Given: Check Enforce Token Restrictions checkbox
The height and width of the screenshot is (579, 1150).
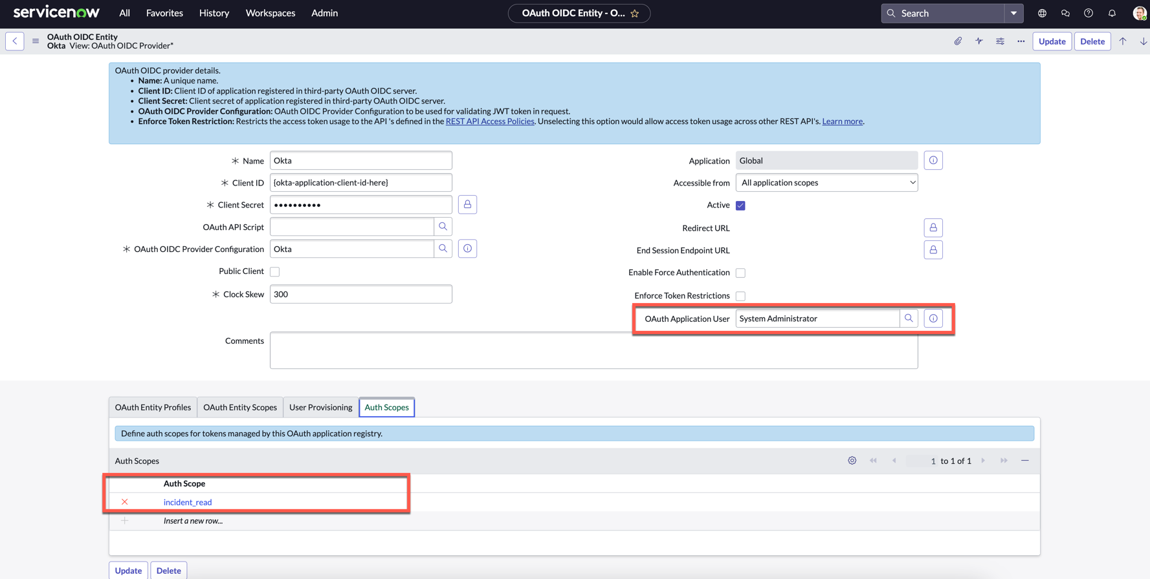Looking at the screenshot, I should click(740, 296).
